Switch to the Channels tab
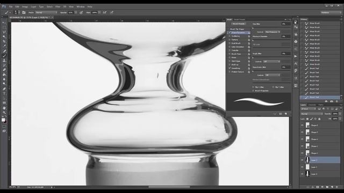The width and height of the screenshot is (344, 193). (x=312, y=105)
